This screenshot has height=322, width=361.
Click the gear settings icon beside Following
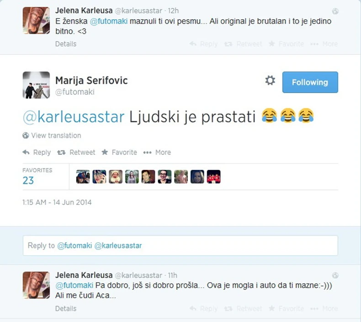270,80
